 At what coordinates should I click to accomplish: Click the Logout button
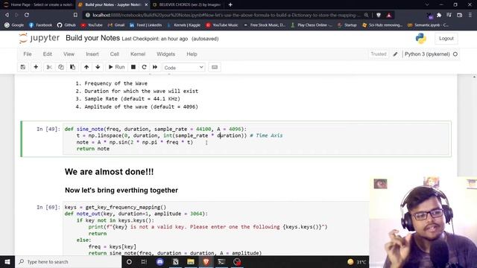pyautogui.click(x=446, y=39)
